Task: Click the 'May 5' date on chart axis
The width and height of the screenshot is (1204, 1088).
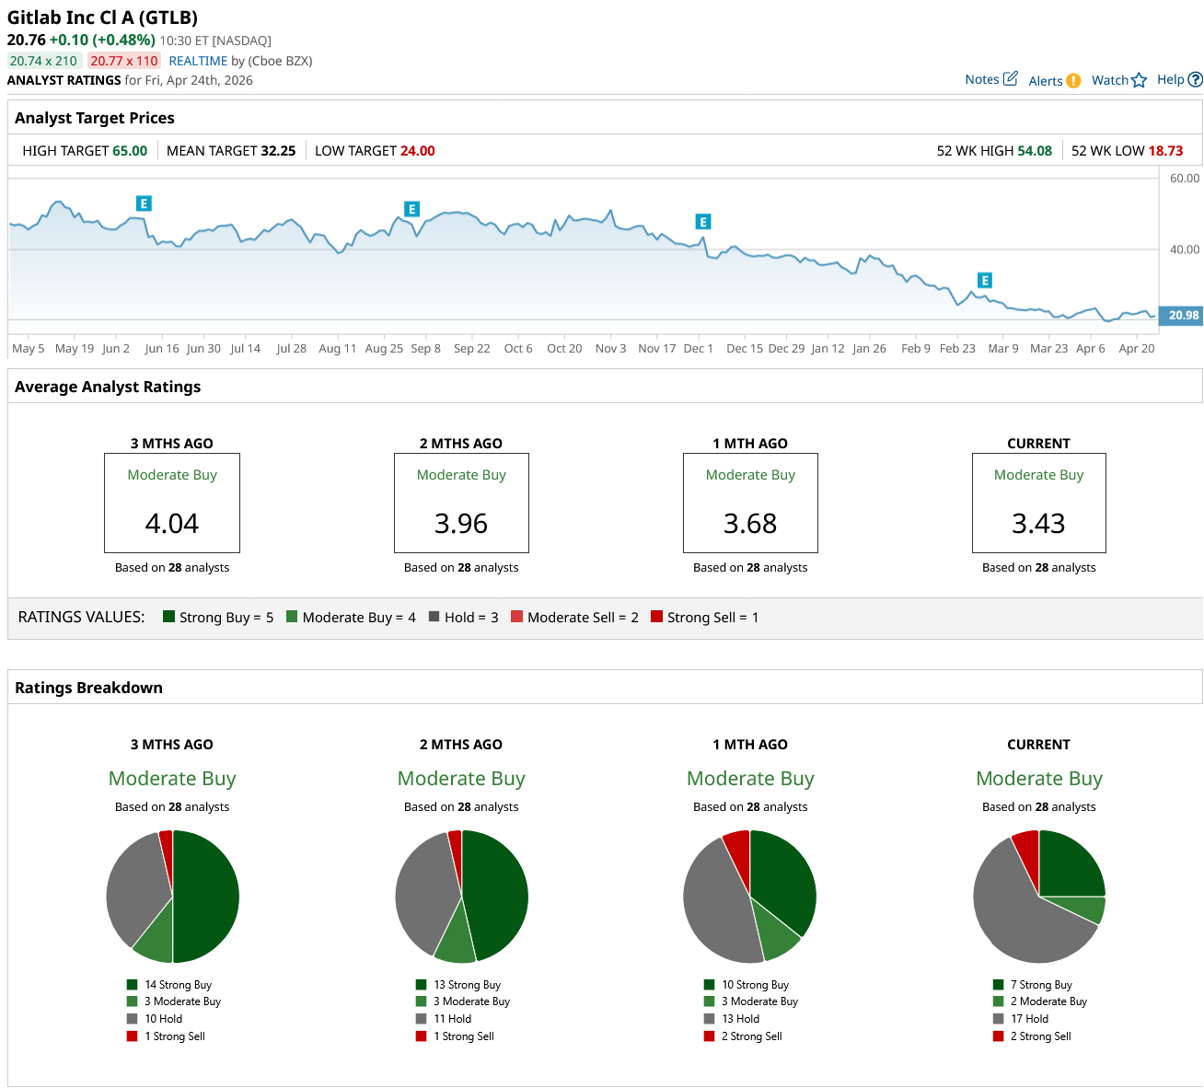Action: pyautogui.click(x=29, y=348)
